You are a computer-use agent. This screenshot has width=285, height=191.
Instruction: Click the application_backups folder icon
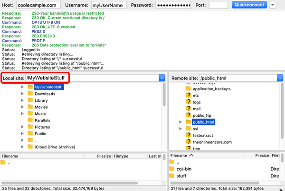(189, 88)
